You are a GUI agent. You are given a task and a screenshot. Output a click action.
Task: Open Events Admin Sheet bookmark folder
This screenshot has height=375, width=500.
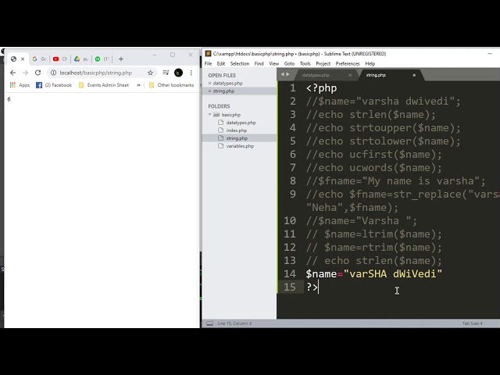pyautogui.click(x=104, y=85)
